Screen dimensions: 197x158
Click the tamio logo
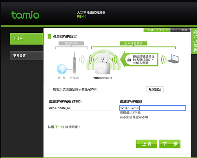pos(25,15)
